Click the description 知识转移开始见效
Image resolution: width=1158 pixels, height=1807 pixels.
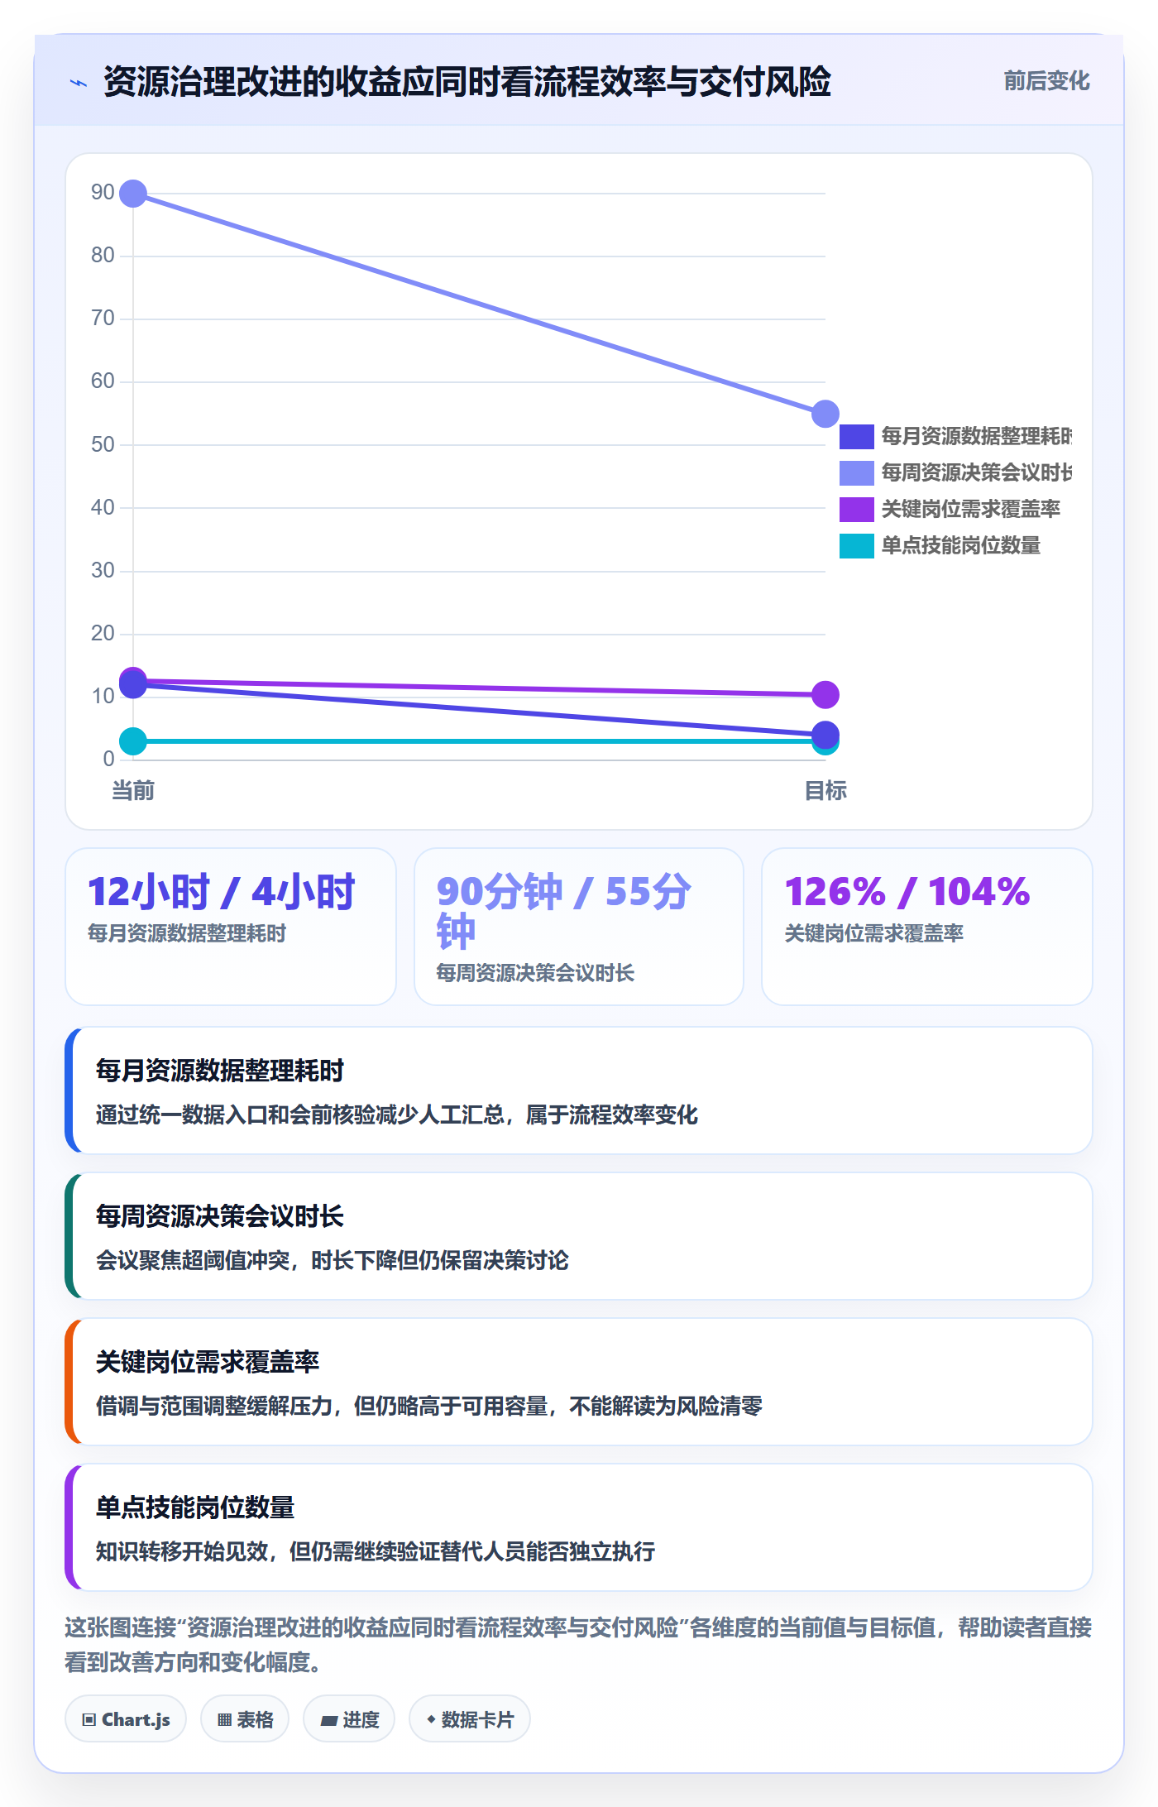[376, 1551]
